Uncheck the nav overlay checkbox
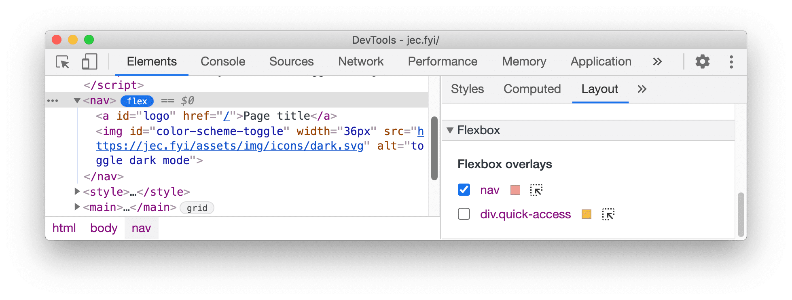This screenshot has height=300, width=792. [464, 190]
